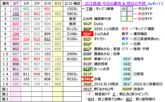165x102 pixels.
Task: Click the 2019.8/19陸送 note
Action: 106,84
